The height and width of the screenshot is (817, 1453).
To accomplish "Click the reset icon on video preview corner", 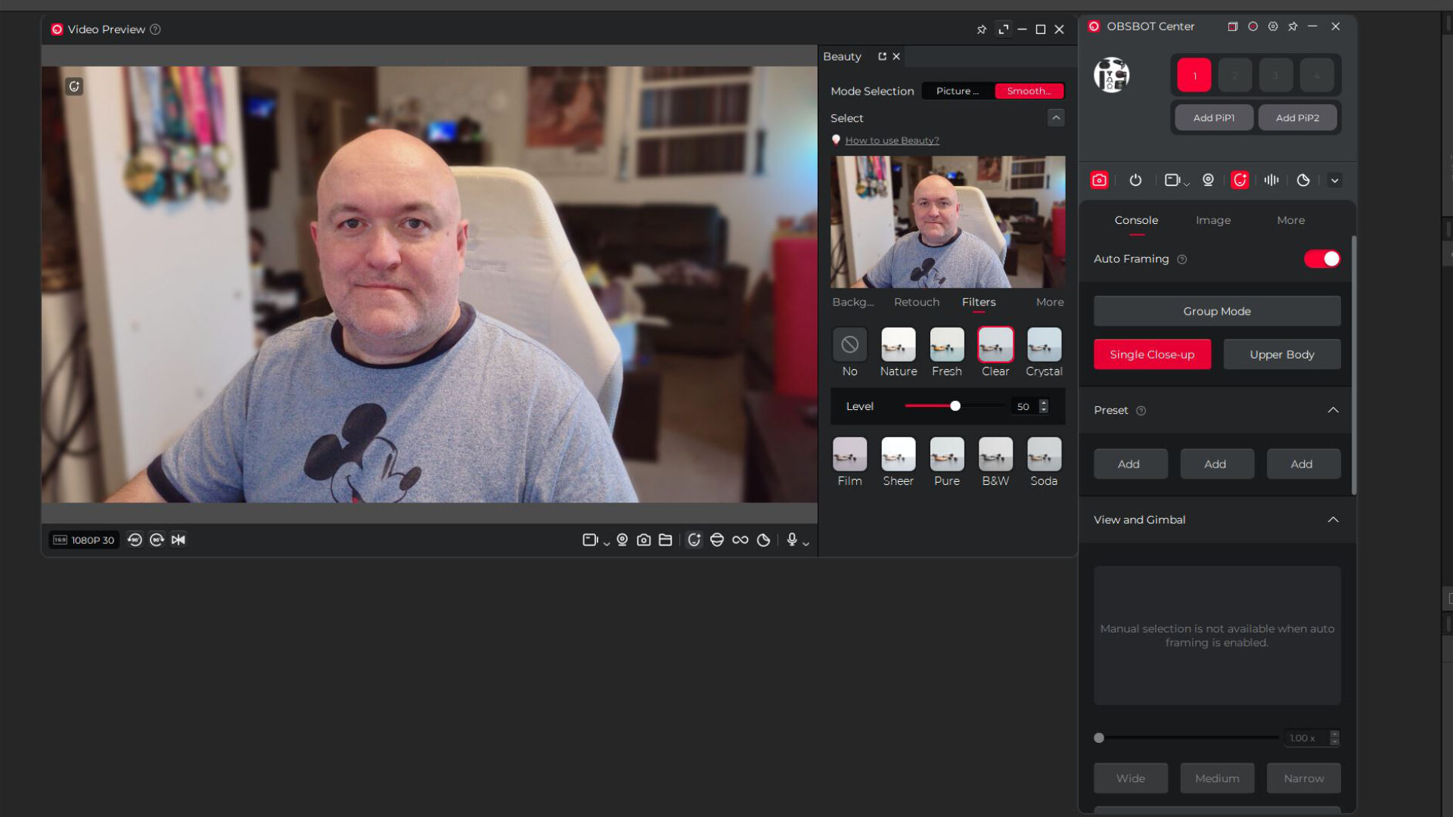I will (x=74, y=86).
